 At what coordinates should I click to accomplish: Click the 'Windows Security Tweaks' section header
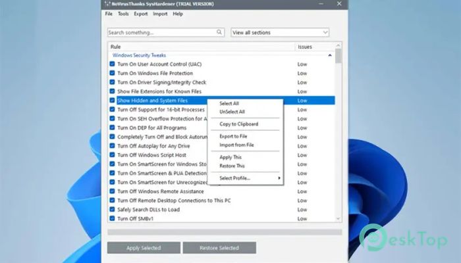[139, 55]
